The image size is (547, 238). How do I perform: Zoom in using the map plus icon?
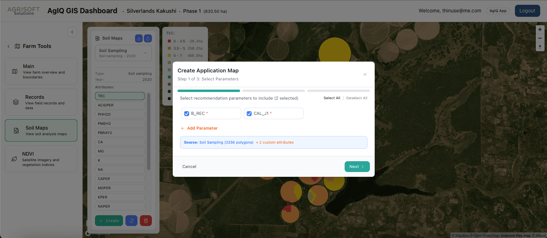[x=540, y=29]
